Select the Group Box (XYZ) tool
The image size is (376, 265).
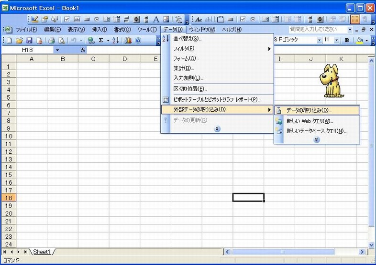click(x=221, y=19)
